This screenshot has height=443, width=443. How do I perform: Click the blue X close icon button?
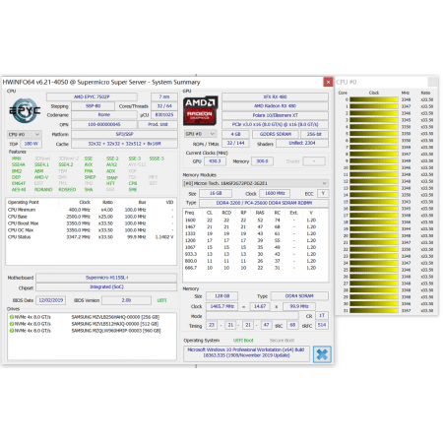pyautogui.click(x=322, y=354)
